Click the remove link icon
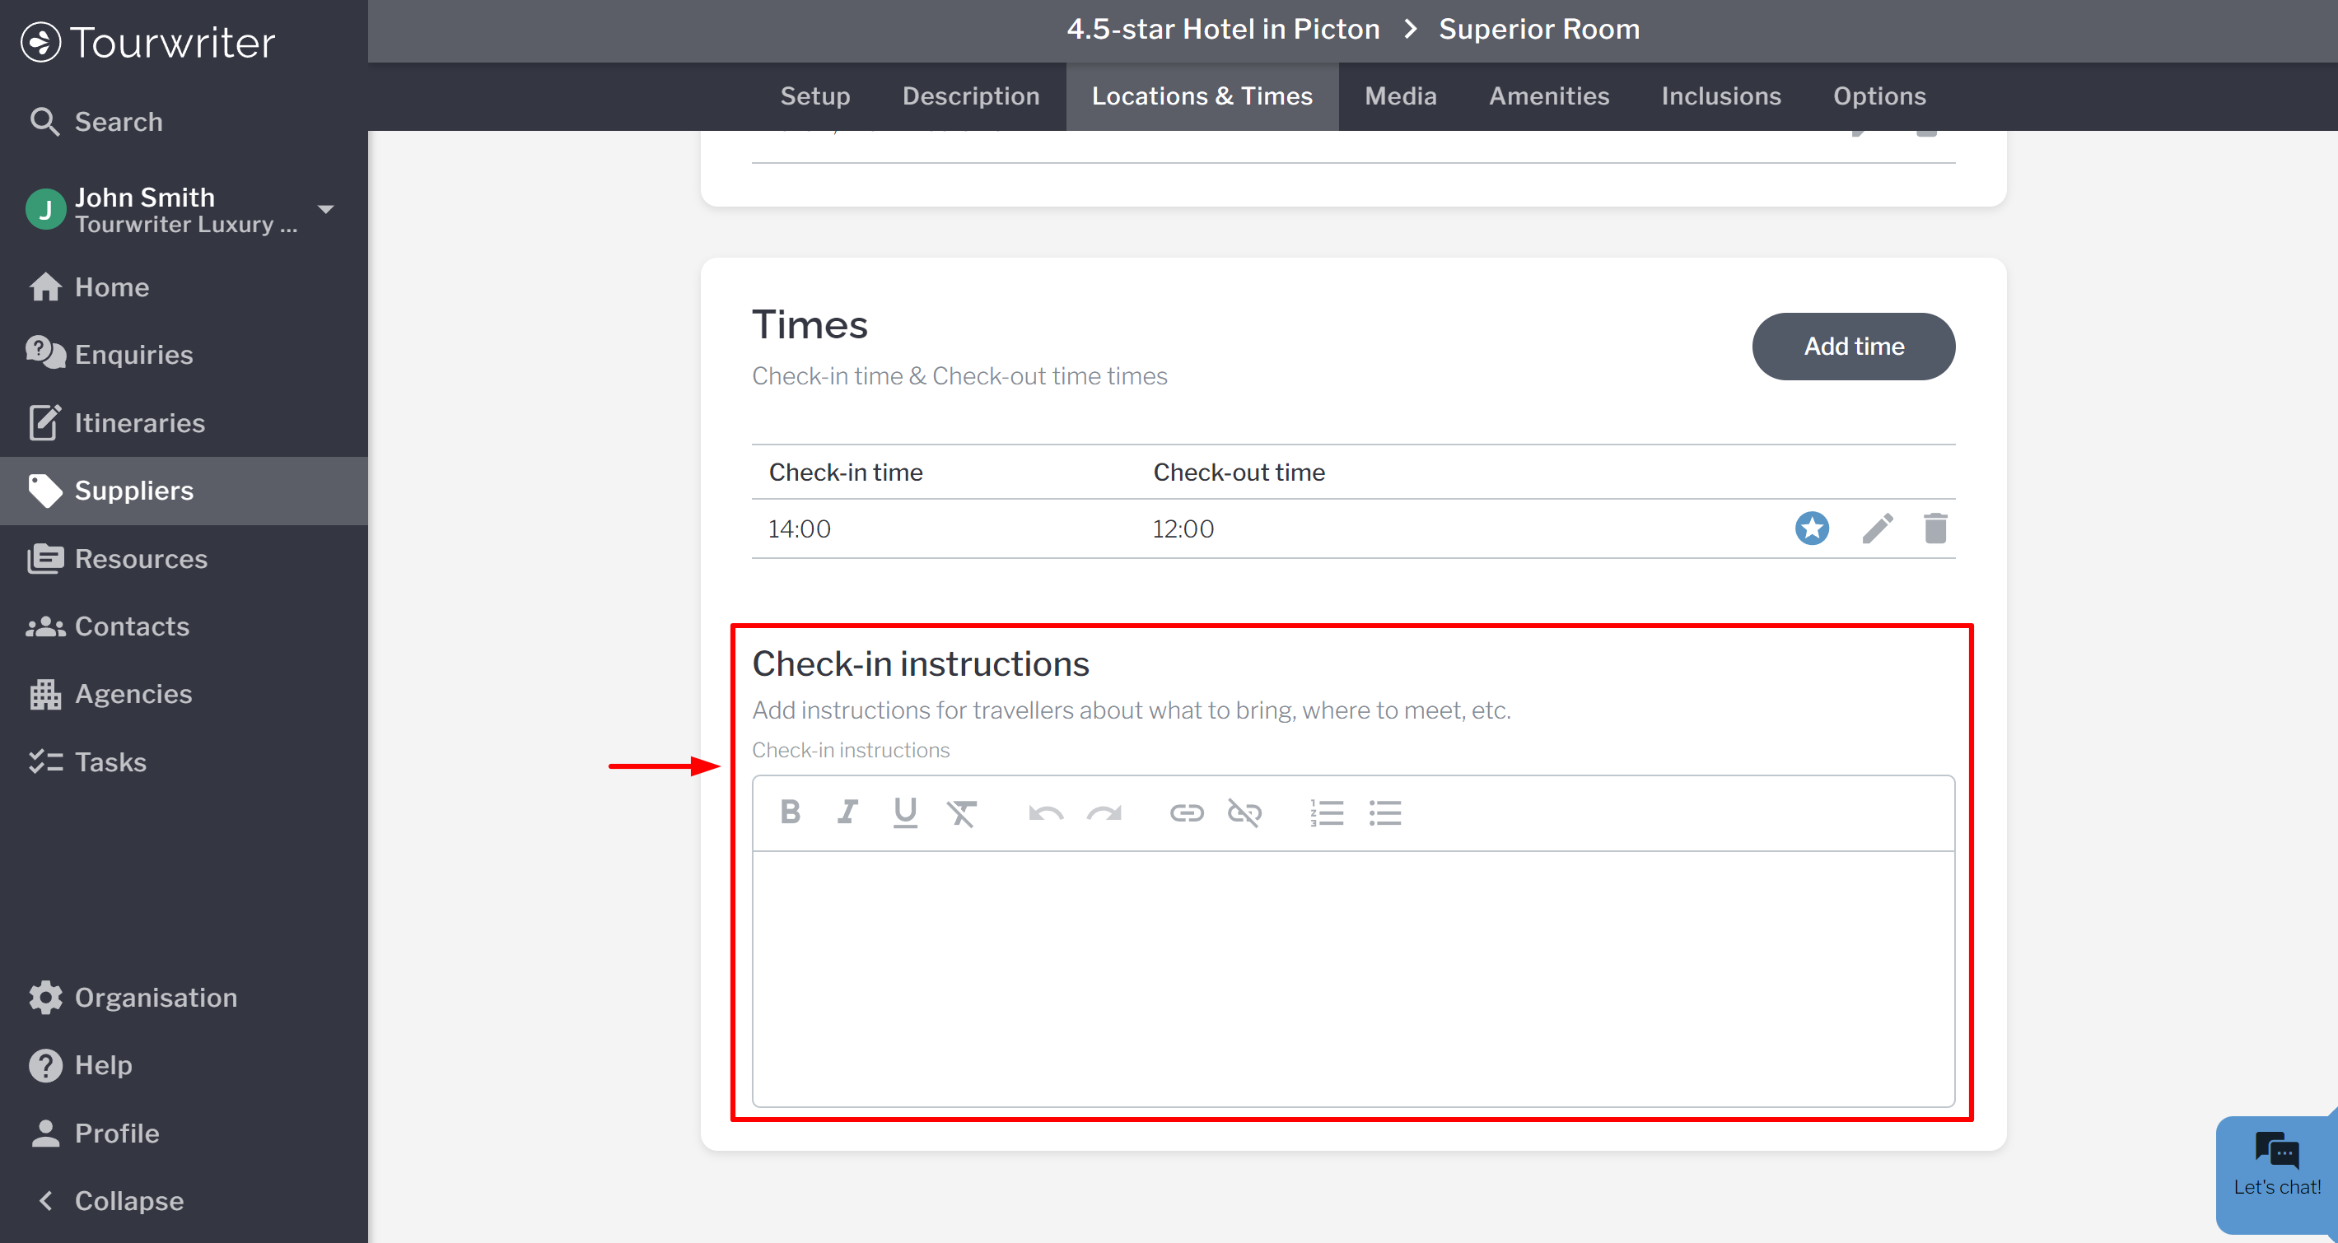The height and width of the screenshot is (1243, 2338). pos(1244,813)
